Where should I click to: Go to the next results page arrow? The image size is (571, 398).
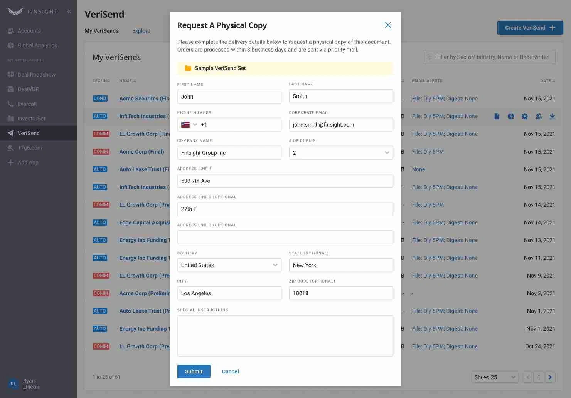[x=550, y=377]
